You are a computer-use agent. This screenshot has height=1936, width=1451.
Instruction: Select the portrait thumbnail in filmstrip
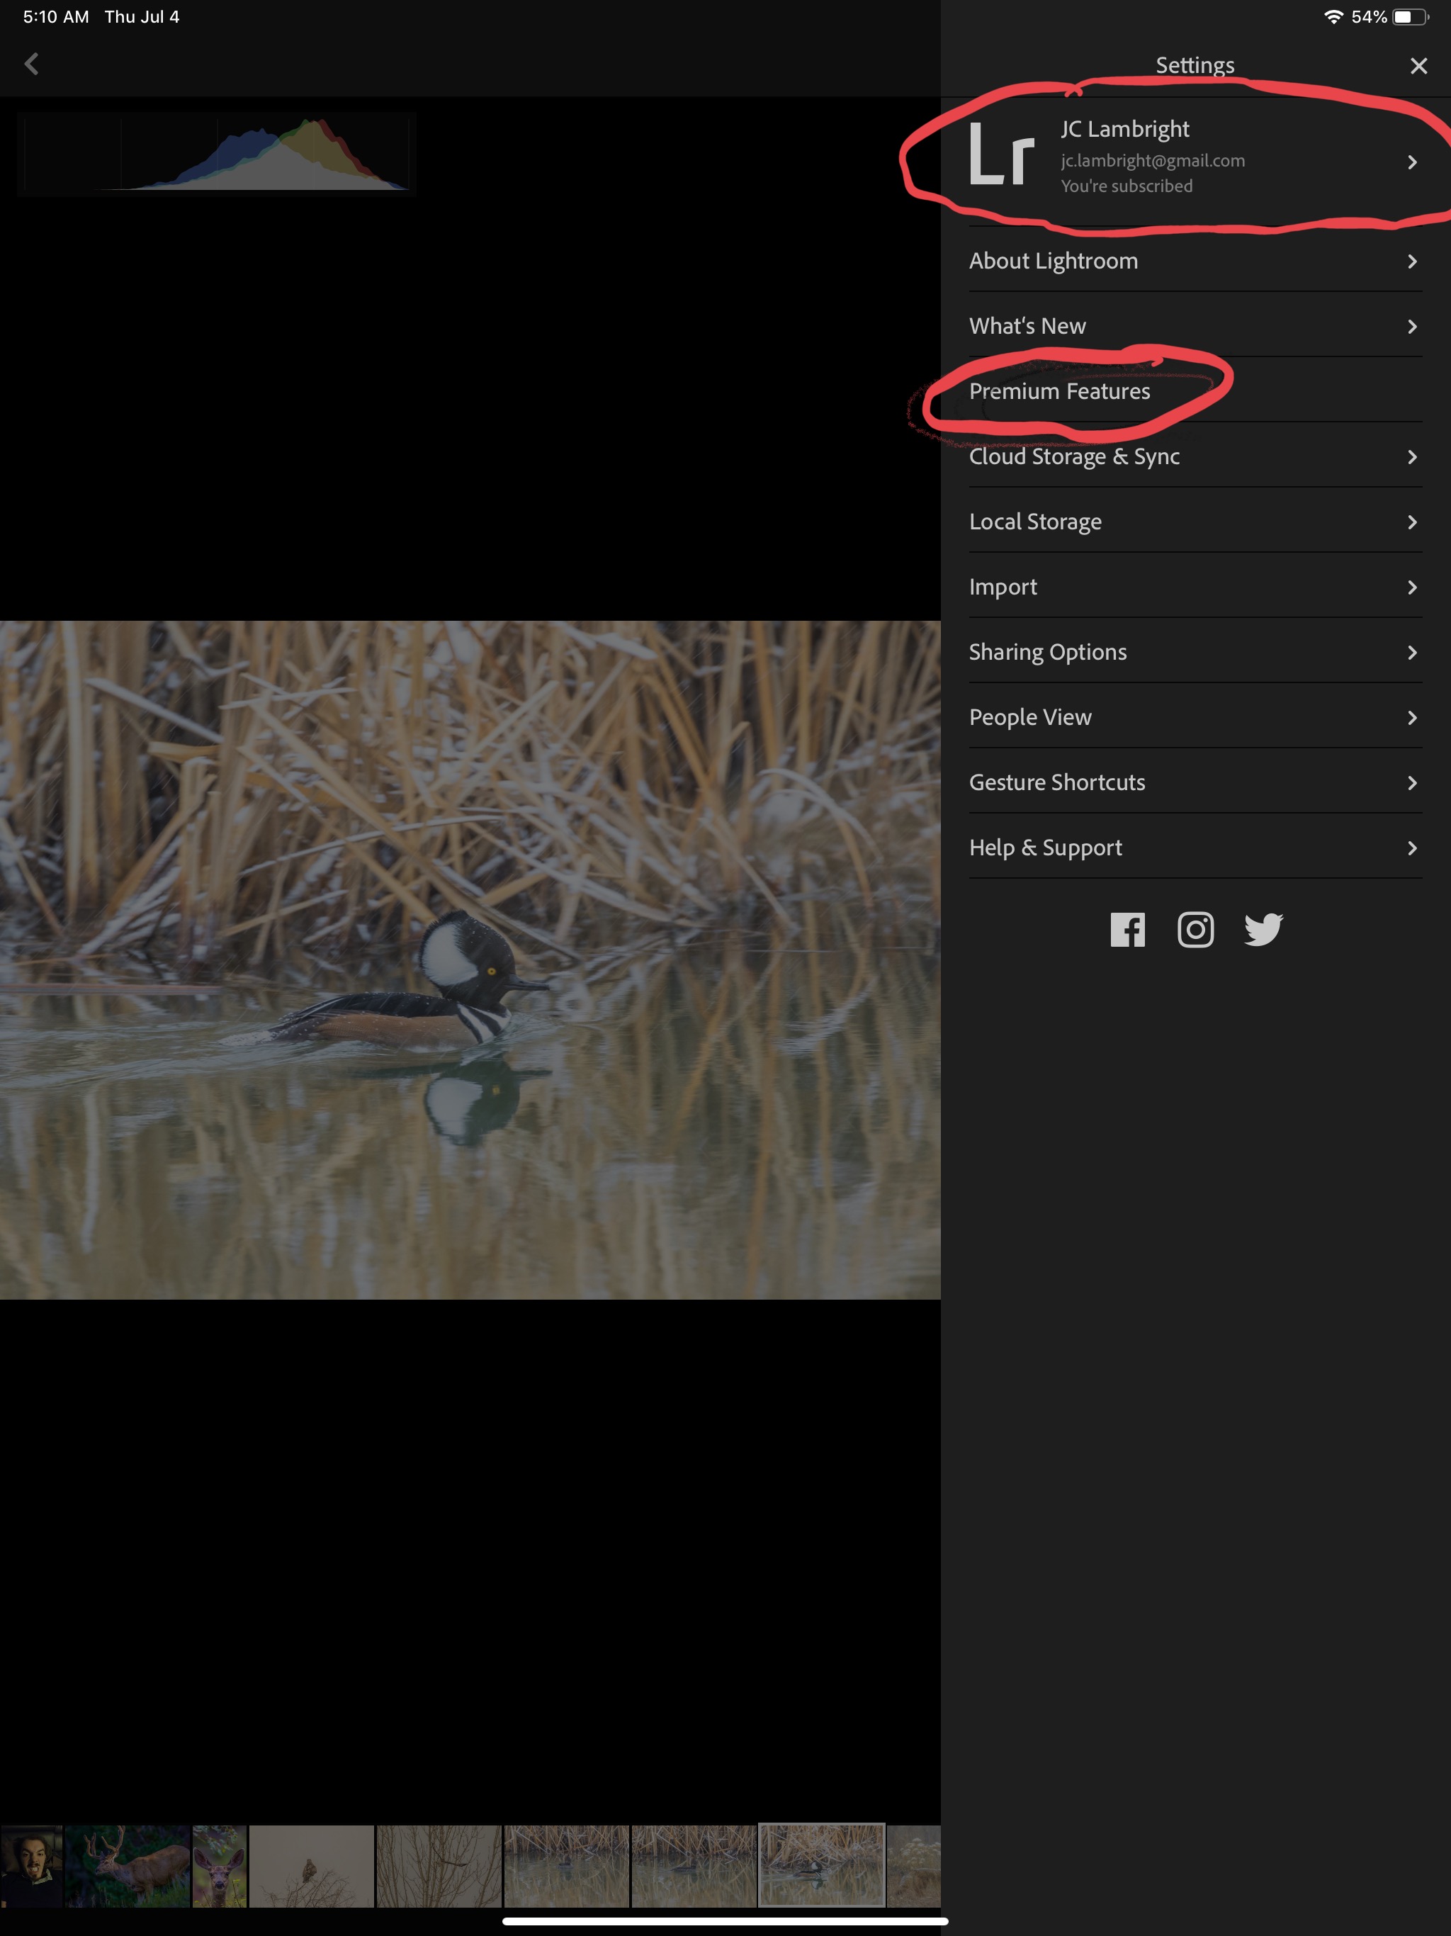pyautogui.click(x=31, y=1865)
